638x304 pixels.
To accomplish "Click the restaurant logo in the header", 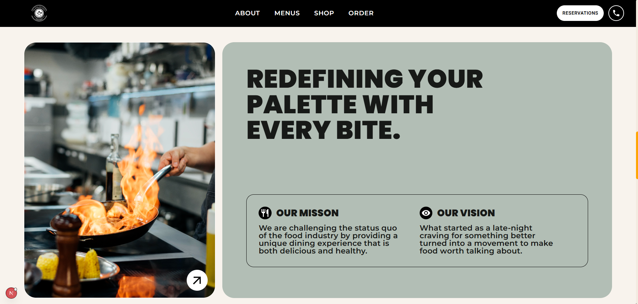I will pos(39,13).
